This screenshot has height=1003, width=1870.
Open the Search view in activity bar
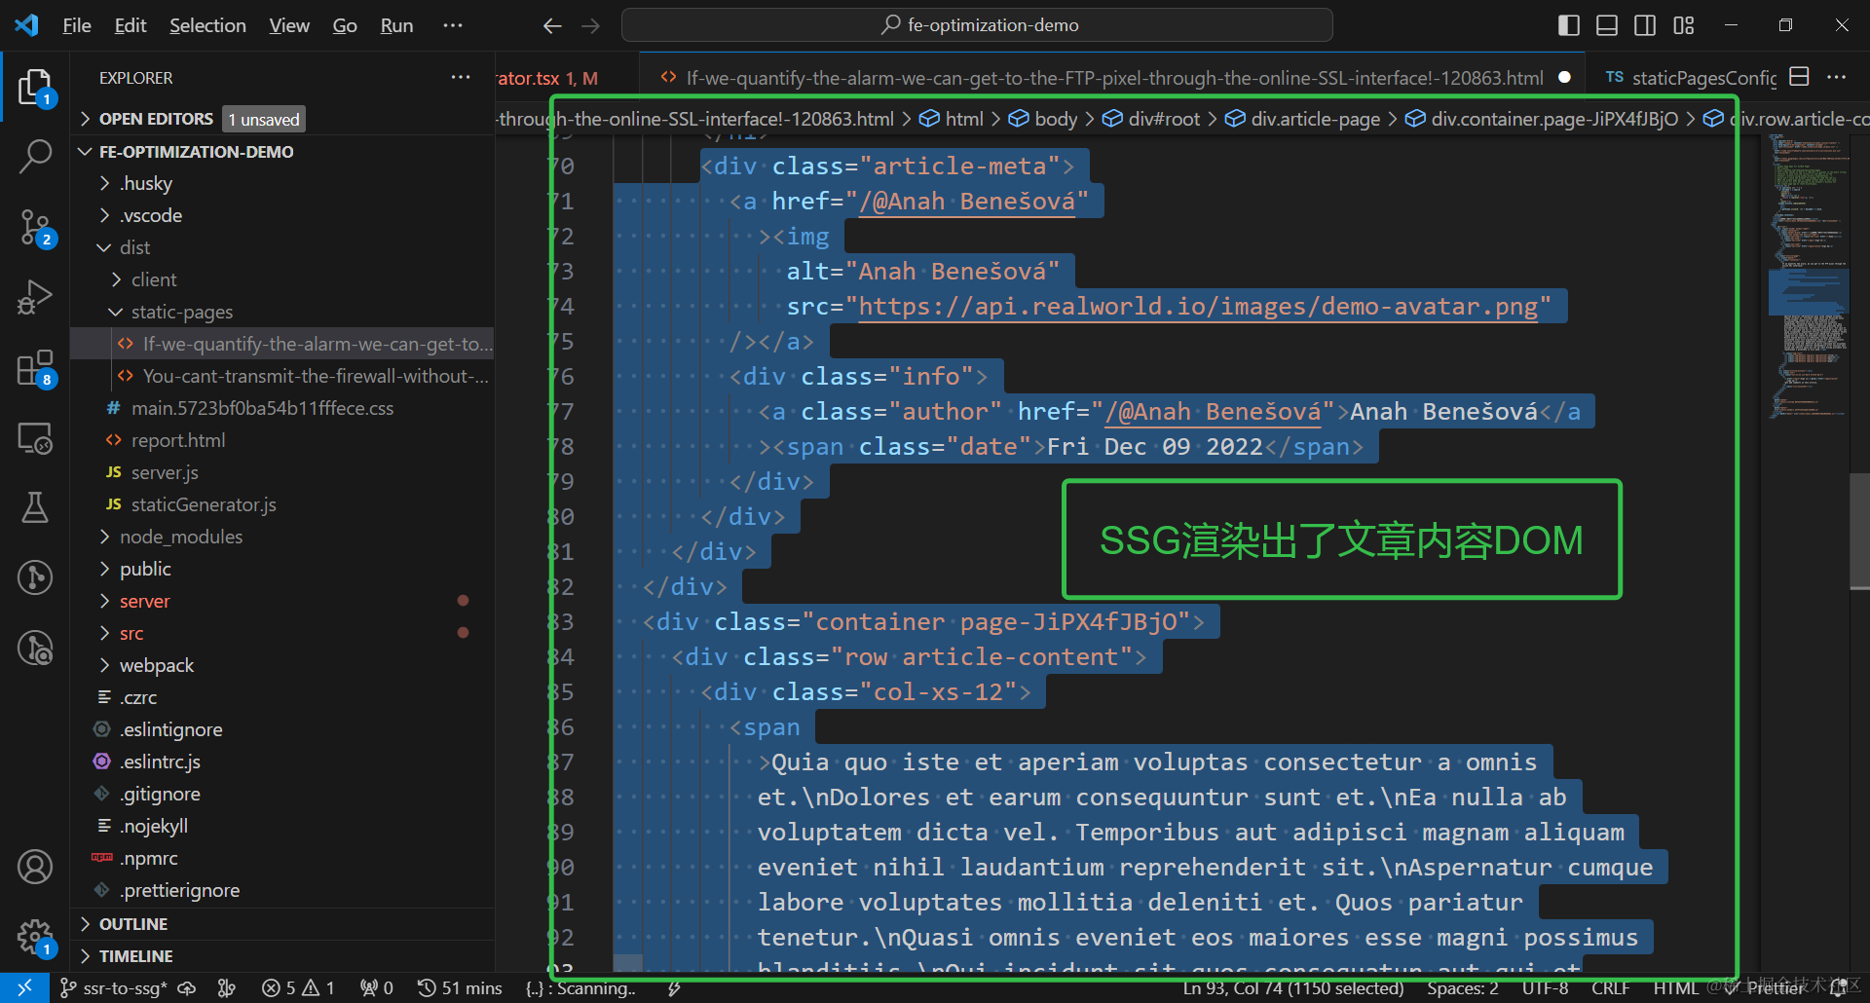(35, 157)
